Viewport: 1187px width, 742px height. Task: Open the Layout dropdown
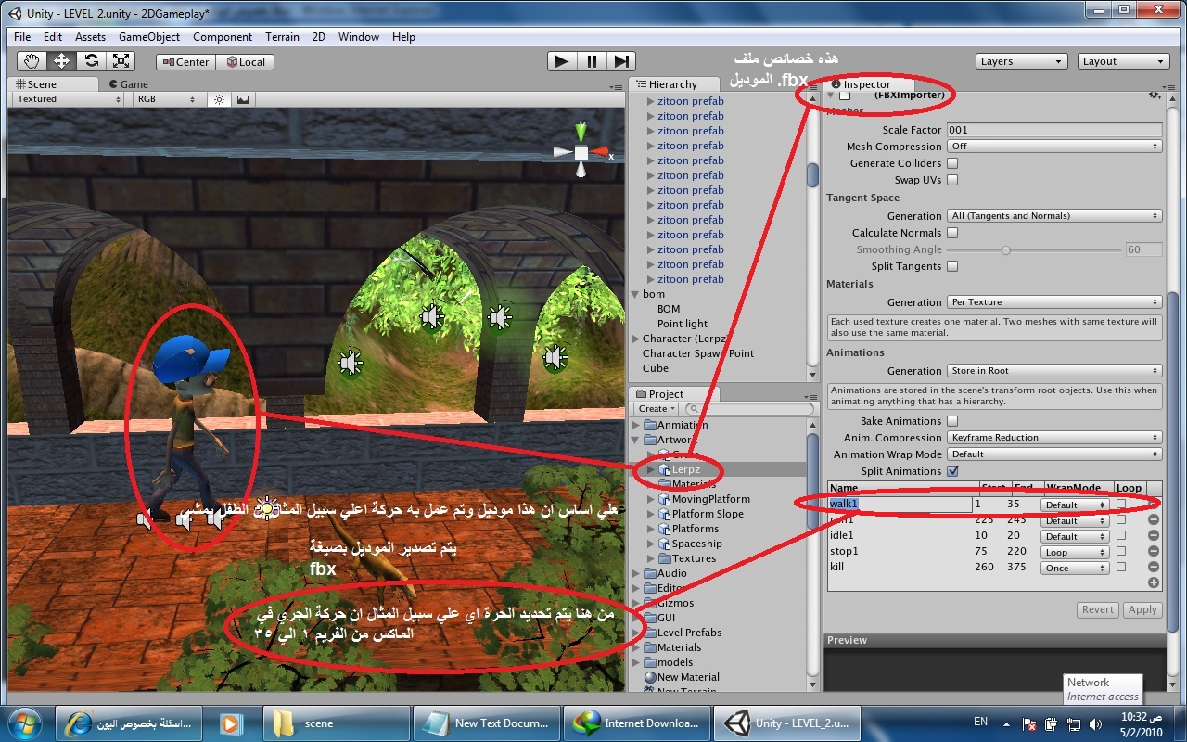(1123, 61)
